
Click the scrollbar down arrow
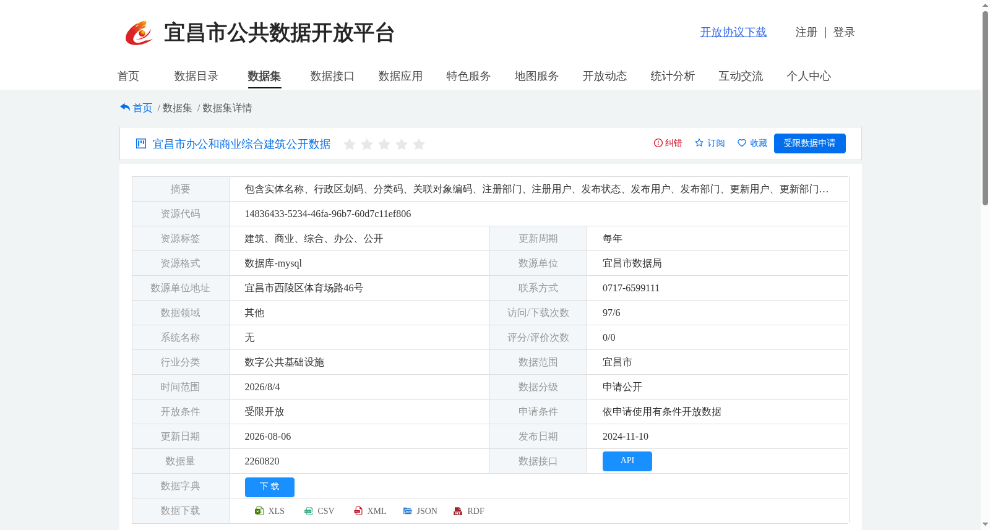point(985,524)
